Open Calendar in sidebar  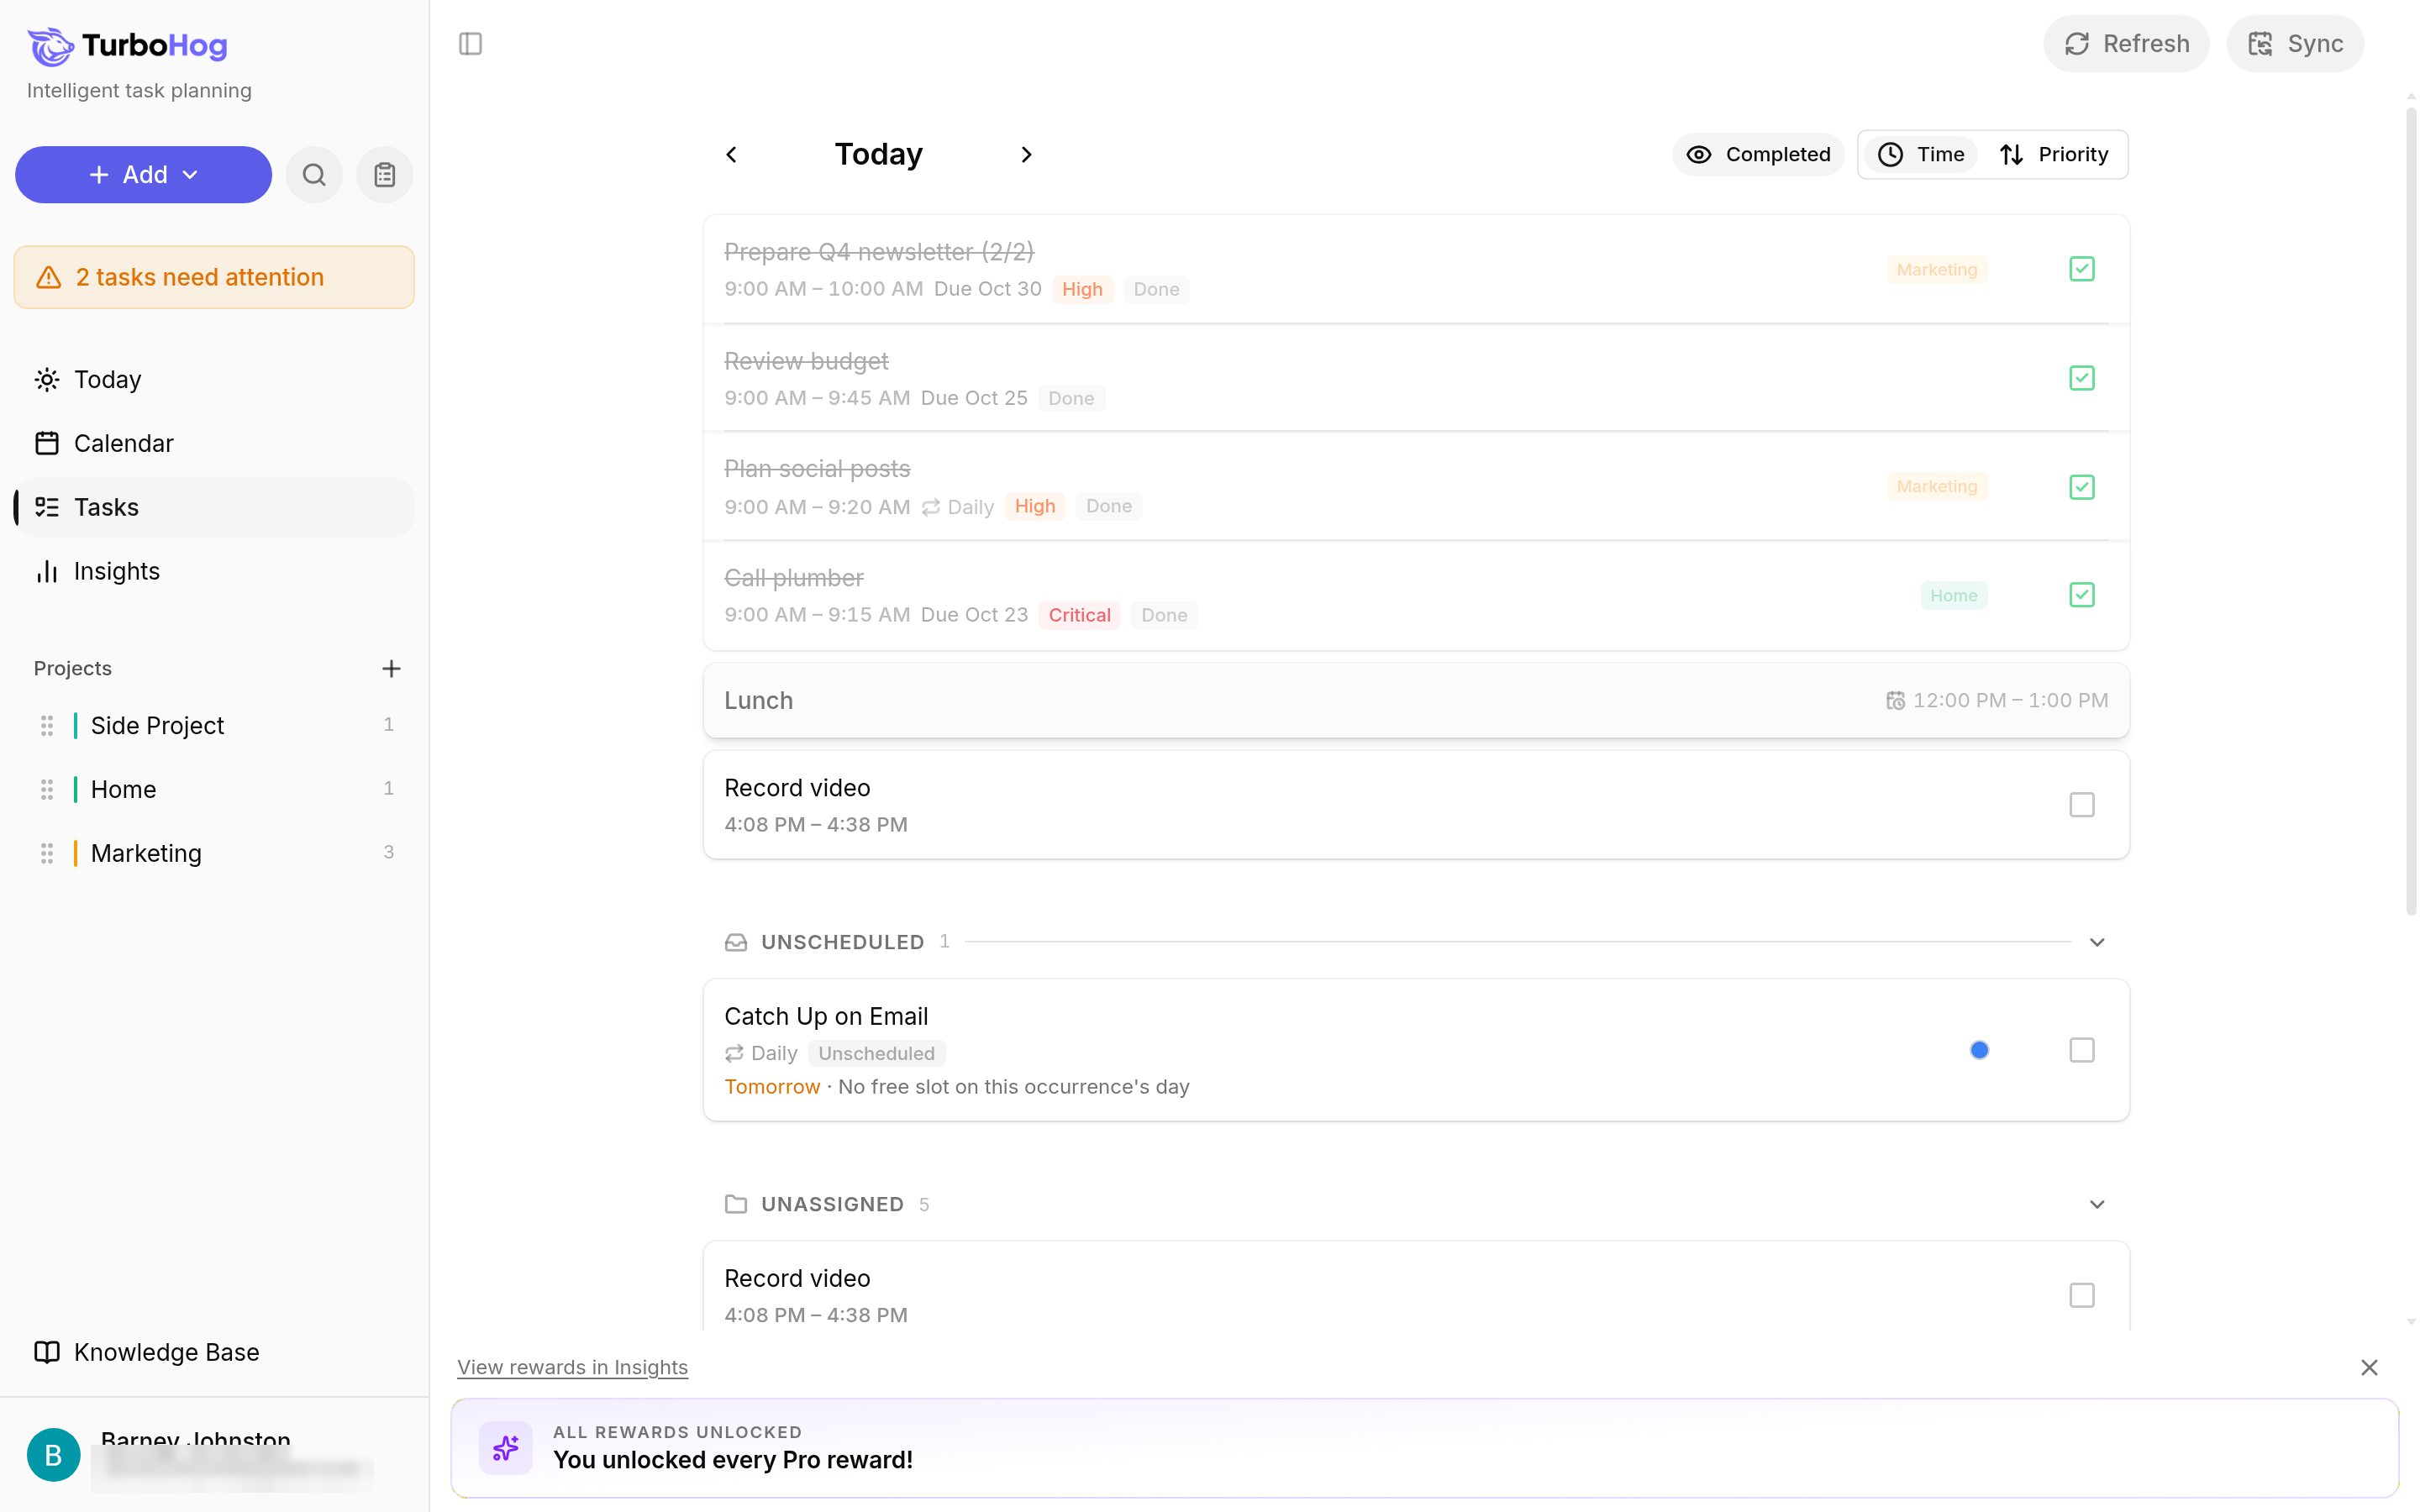tap(214, 443)
